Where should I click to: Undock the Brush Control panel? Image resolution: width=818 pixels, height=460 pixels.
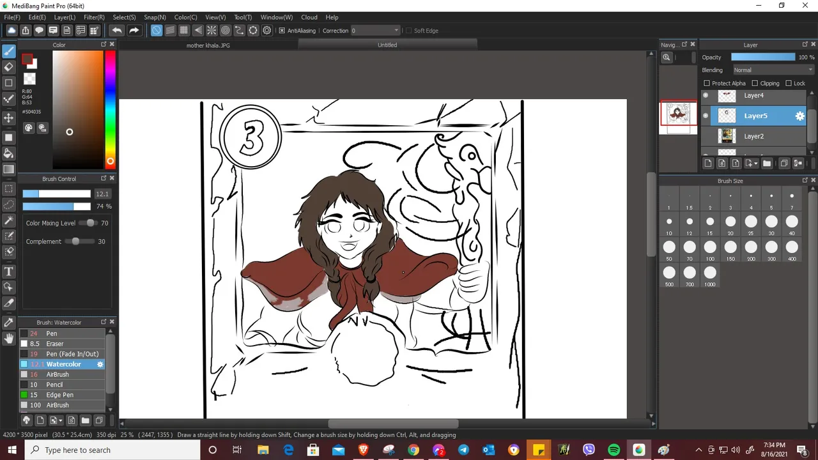point(104,179)
